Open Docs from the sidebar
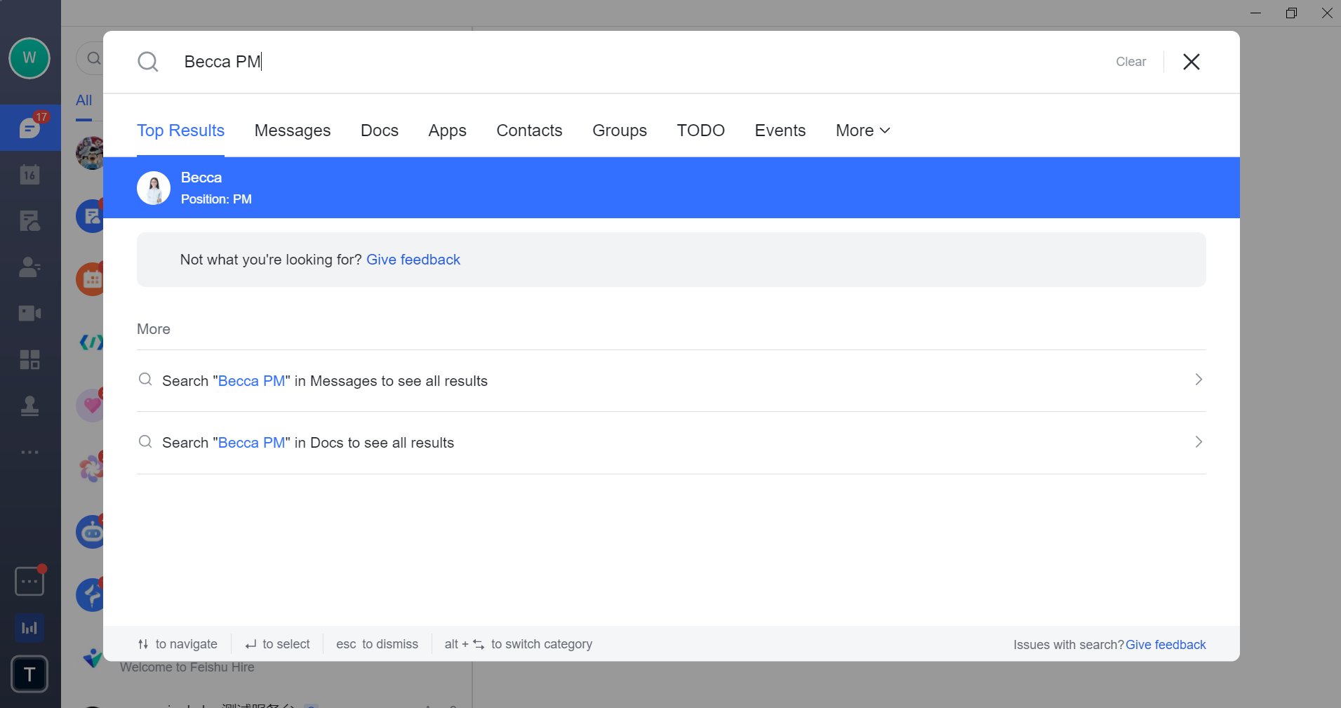1341x708 pixels. click(x=29, y=220)
